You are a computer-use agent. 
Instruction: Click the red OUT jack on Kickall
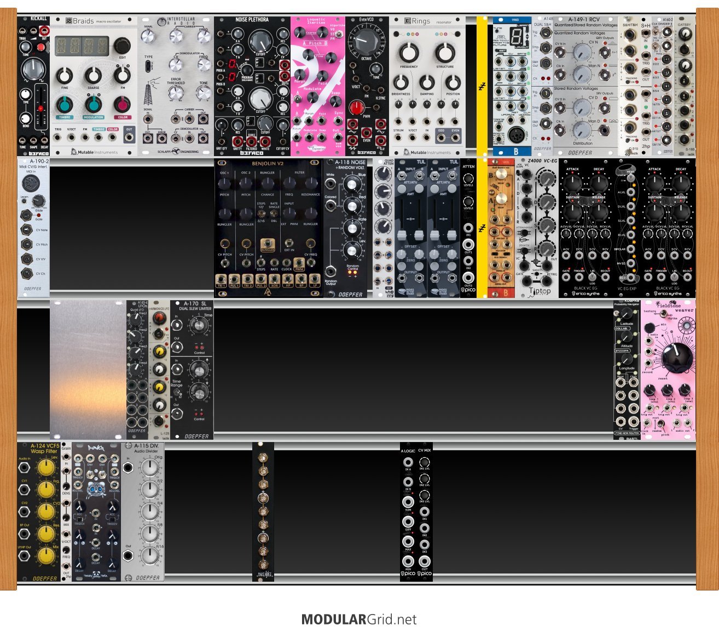point(44,31)
